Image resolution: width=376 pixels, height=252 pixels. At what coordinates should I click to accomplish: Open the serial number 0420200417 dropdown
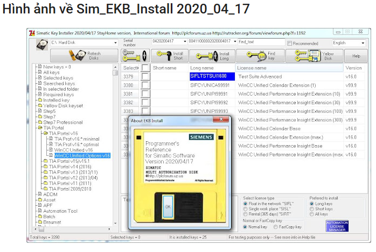point(185,41)
